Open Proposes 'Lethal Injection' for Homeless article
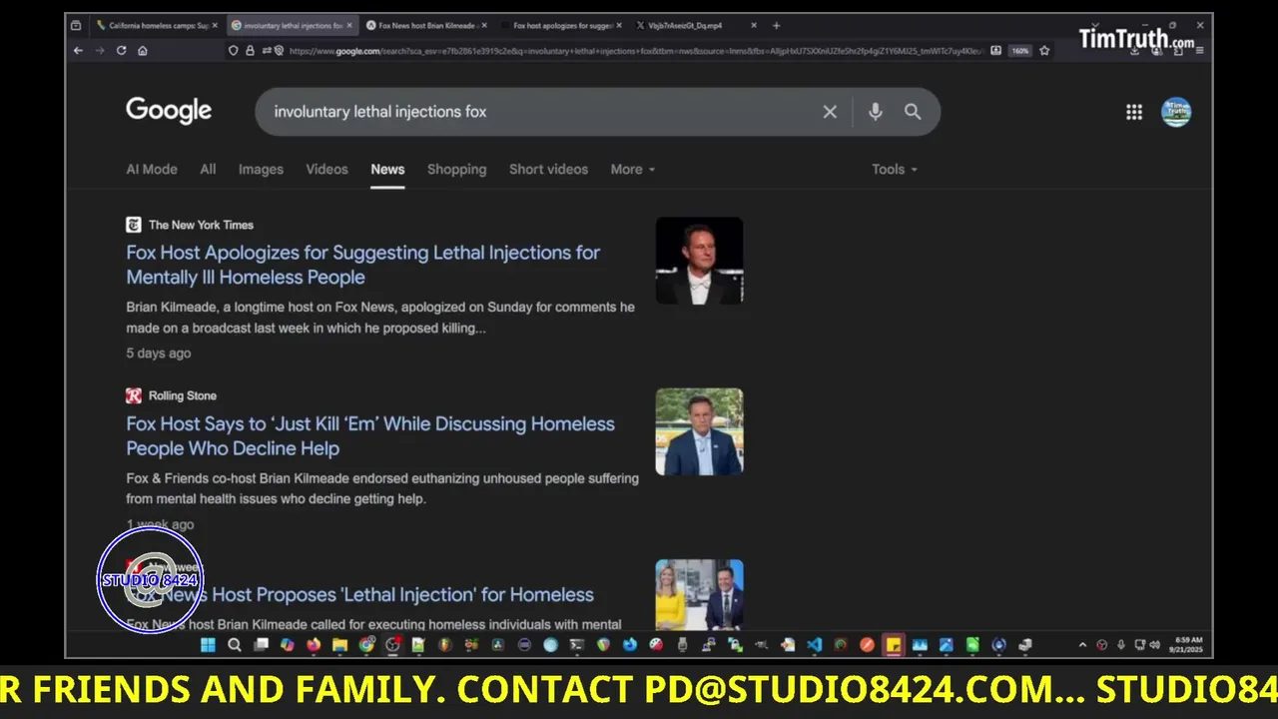Viewport: 1278px width, 719px height. point(359,595)
